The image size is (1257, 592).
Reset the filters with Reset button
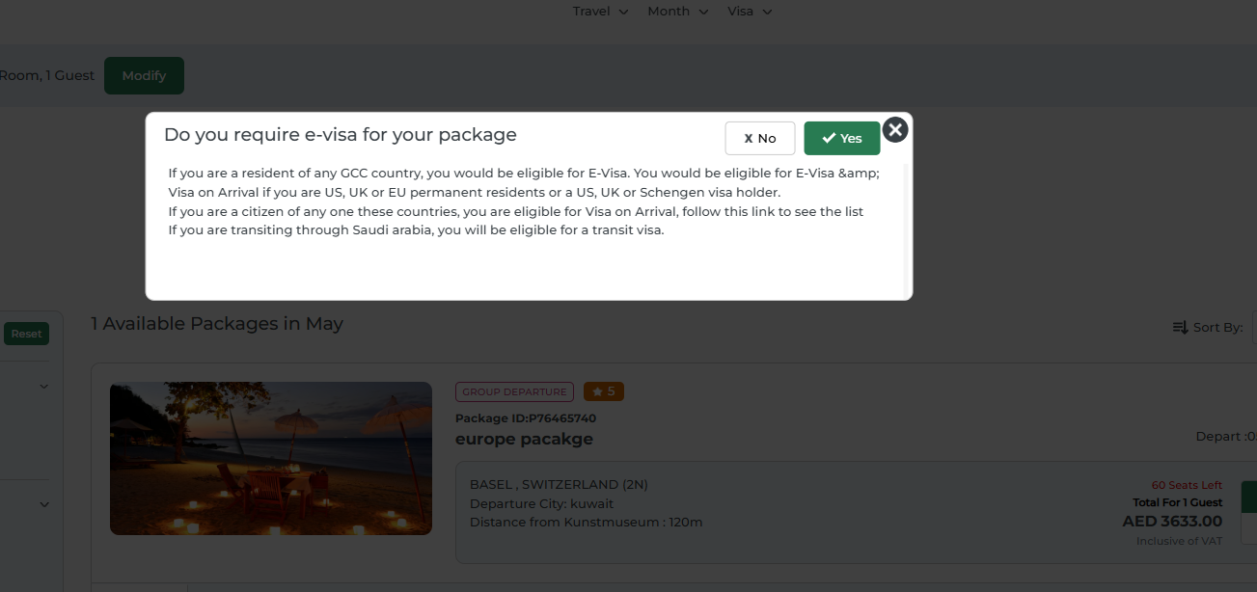(x=26, y=334)
